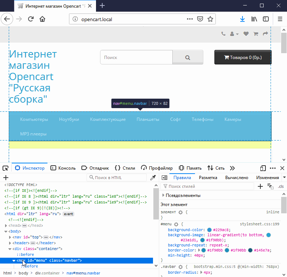Save page to Pocket
287x277 pixels.
coord(200,19)
